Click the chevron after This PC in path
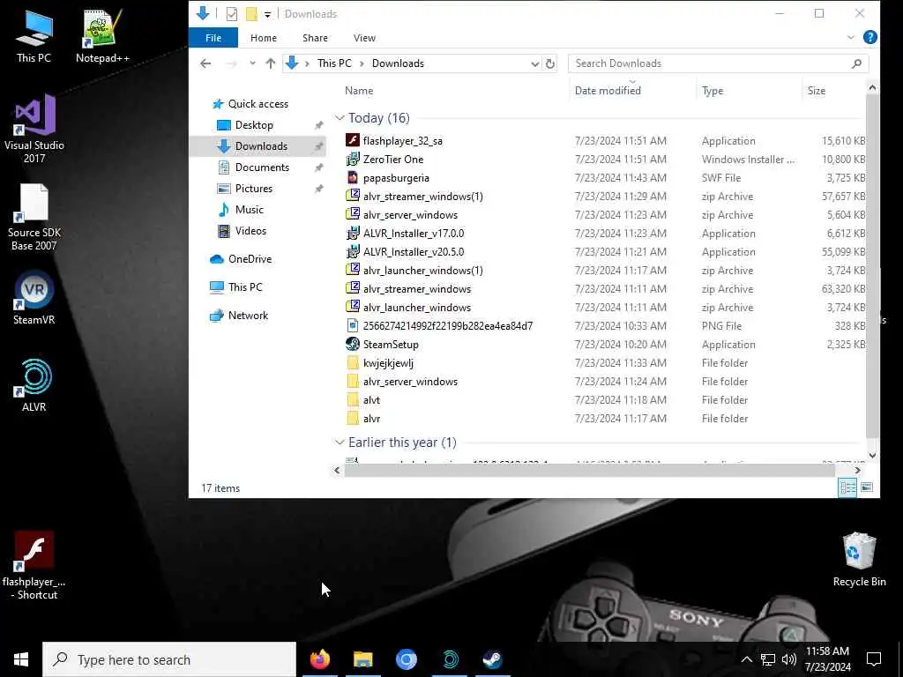 tap(362, 63)
